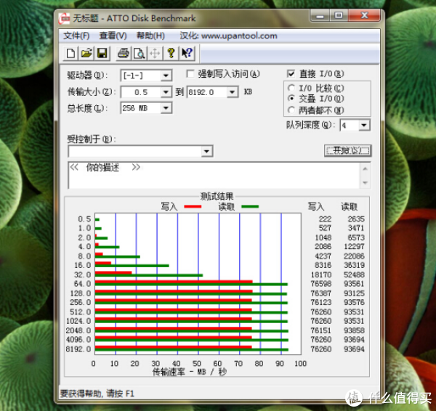Image resolution: width=436 pixels, height=411 pixels.
Task: Open the 查看(V) menu
Action: tap(113, 36)
